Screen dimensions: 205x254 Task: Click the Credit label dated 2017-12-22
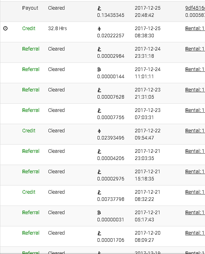(29, 131)
